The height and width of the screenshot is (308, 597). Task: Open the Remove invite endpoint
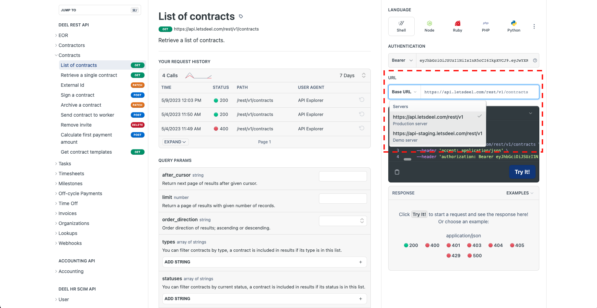click(102, 125)
